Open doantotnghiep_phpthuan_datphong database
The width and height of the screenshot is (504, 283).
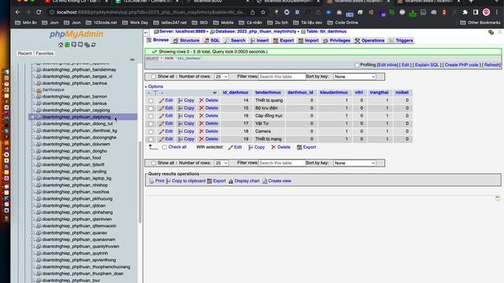(76, 117)
